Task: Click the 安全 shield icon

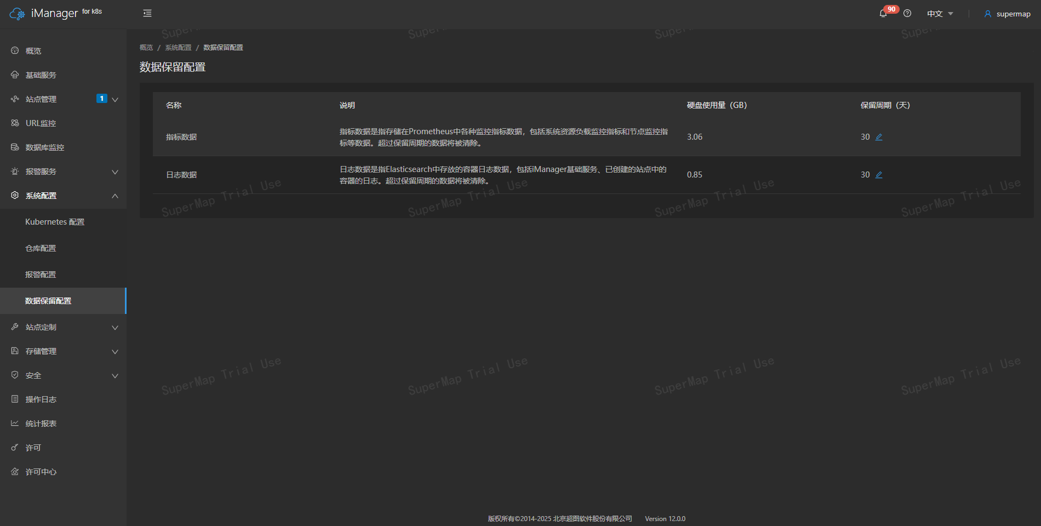Action: click(x=15, y=375)
